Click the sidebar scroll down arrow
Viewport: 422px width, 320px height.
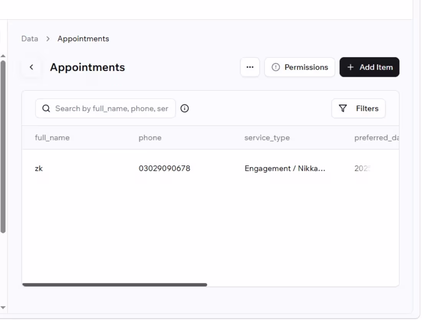[x=3, y=307]
